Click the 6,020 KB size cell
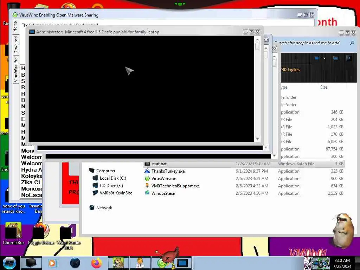The width and height of the screenshot is (360, 270). (x=335, y=142)
